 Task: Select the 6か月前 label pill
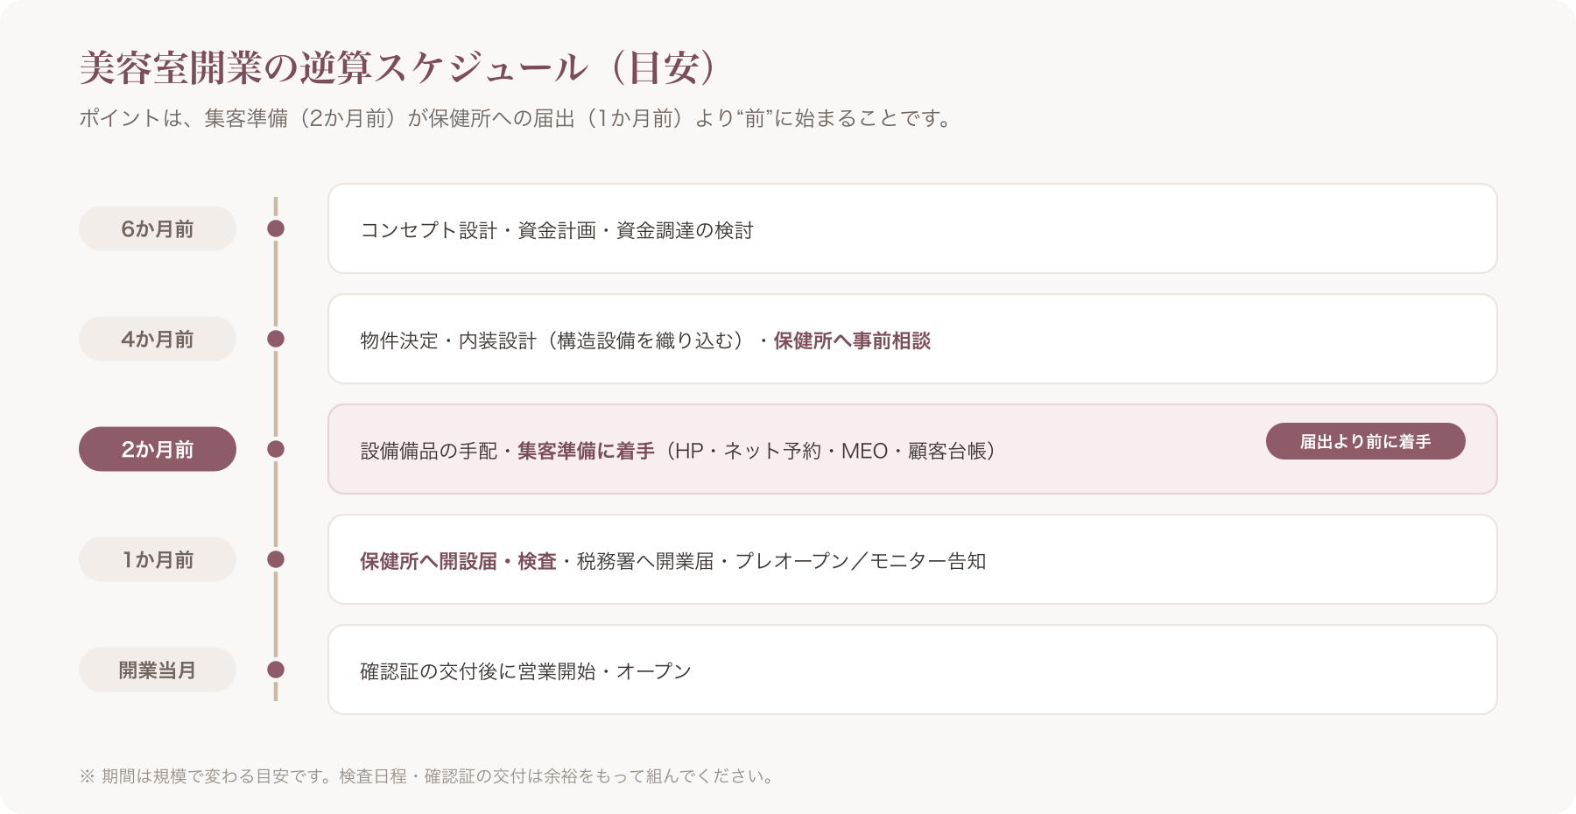pos(158,228)
